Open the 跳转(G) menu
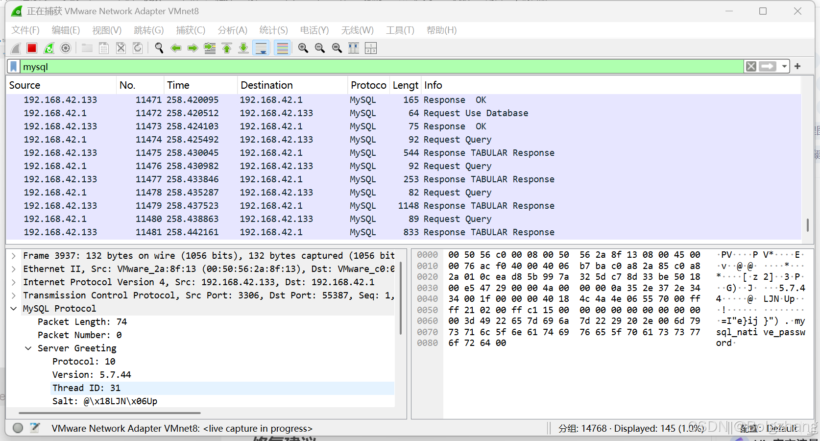 click(149, 30)
